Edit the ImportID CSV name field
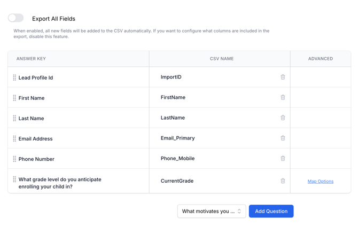 click(x=214, y=77)
